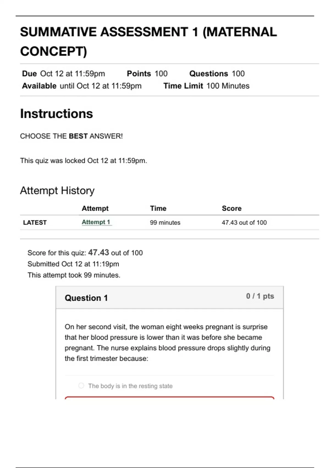The width and height of the screenshot is (330, 468).
Task: Click the 0 / 1 pts score label
Action: 260,296
